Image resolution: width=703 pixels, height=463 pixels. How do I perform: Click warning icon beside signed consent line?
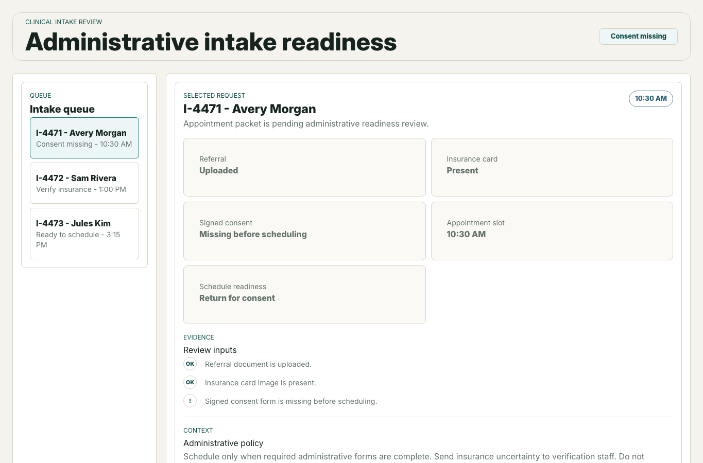pos(190,401)
